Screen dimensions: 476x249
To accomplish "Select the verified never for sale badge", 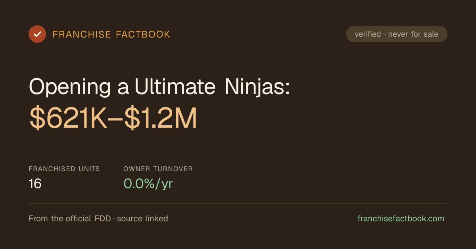I will click(x=397, y=34).
